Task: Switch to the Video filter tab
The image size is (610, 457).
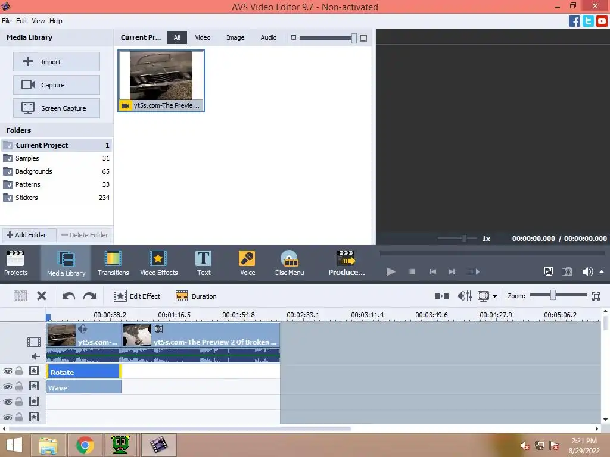Action: pos(203,37)
